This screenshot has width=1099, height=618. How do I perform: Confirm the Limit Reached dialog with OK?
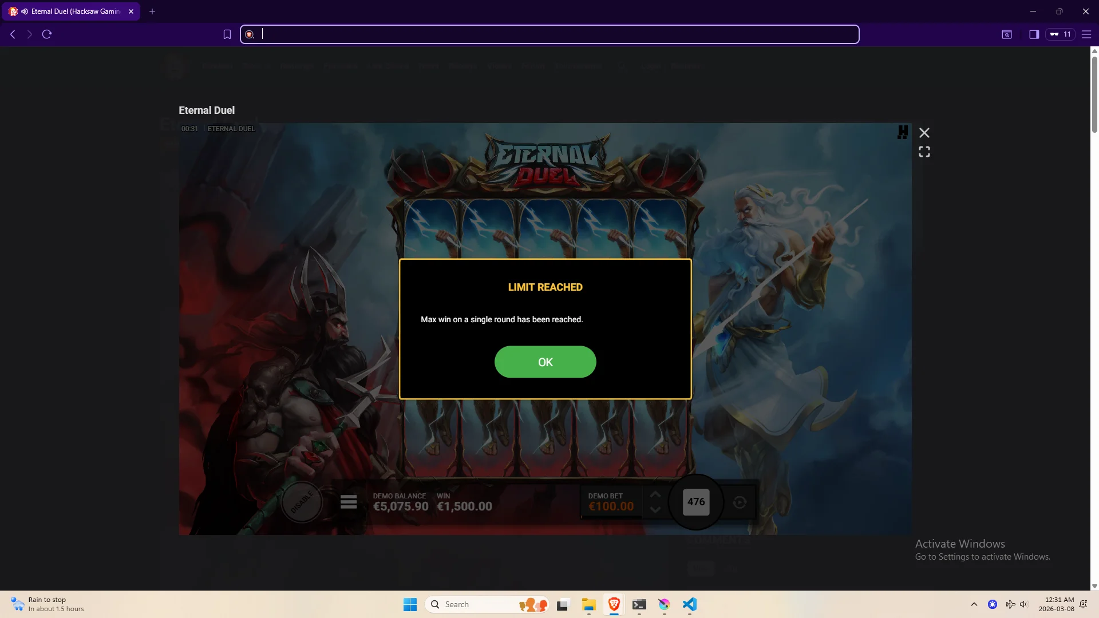[x=545, y=362]
